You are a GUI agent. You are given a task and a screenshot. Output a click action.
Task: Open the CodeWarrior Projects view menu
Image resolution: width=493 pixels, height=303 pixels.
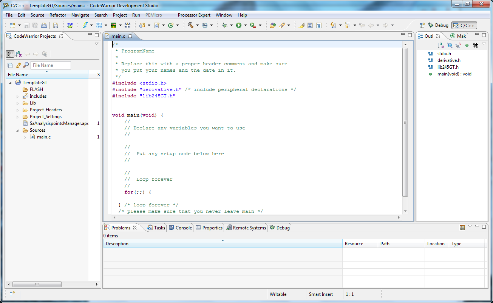pyautogui.click(x=97, y=44)
